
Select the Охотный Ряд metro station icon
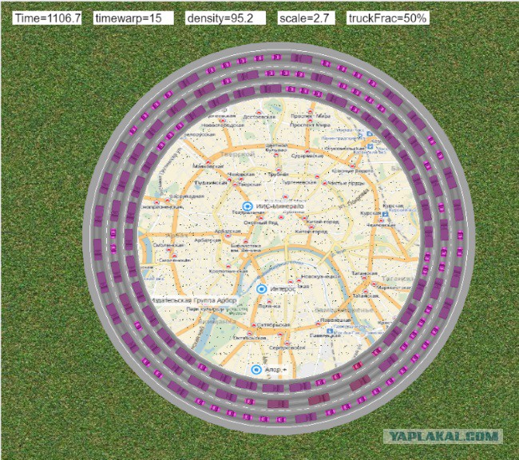point(261,217)
